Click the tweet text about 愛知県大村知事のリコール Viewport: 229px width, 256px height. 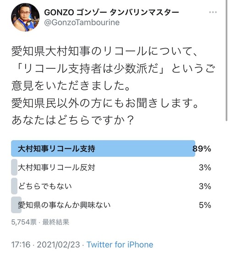click(113, 86)
